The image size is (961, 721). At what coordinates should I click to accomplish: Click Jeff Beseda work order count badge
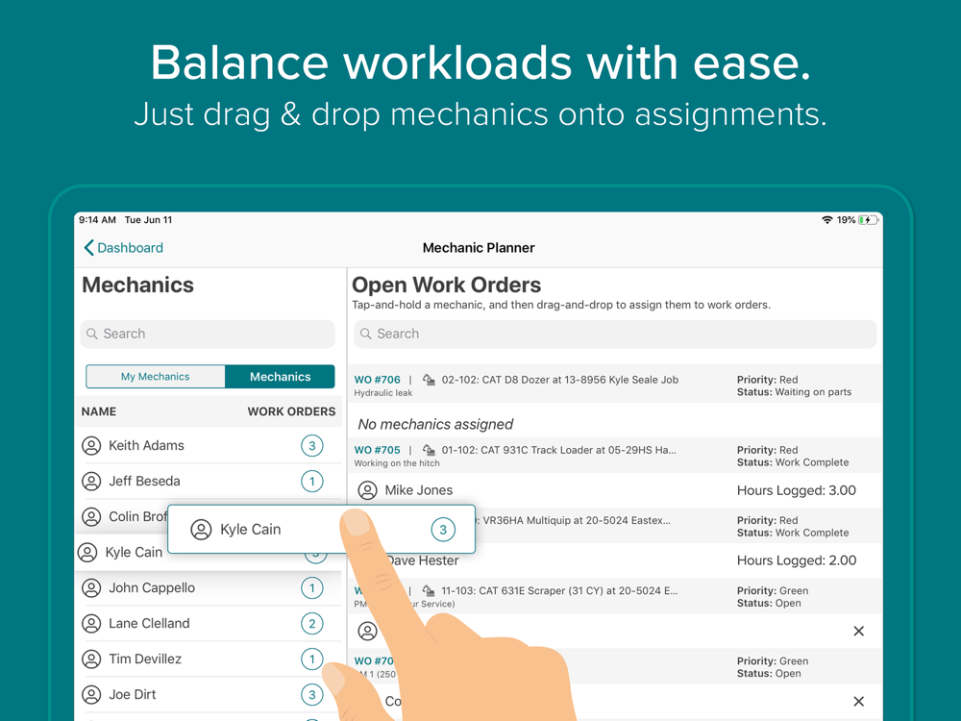(x=312, y=482)
